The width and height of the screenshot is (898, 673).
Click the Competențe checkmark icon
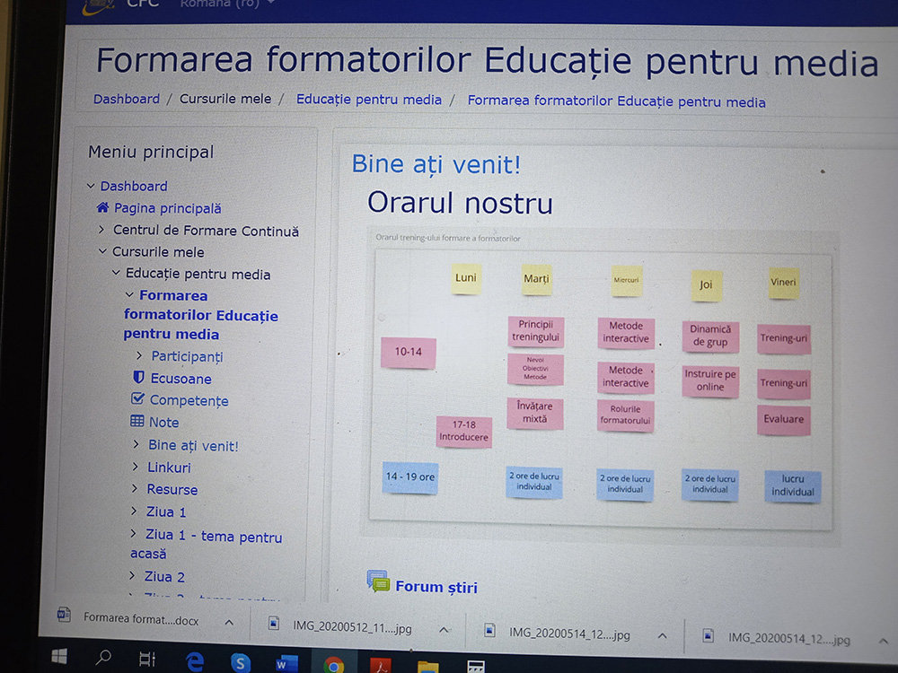[x=137, y=399]
